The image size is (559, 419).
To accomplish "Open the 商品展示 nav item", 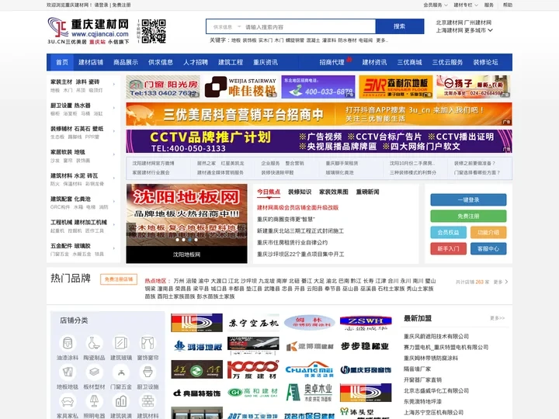I will 126,62.
